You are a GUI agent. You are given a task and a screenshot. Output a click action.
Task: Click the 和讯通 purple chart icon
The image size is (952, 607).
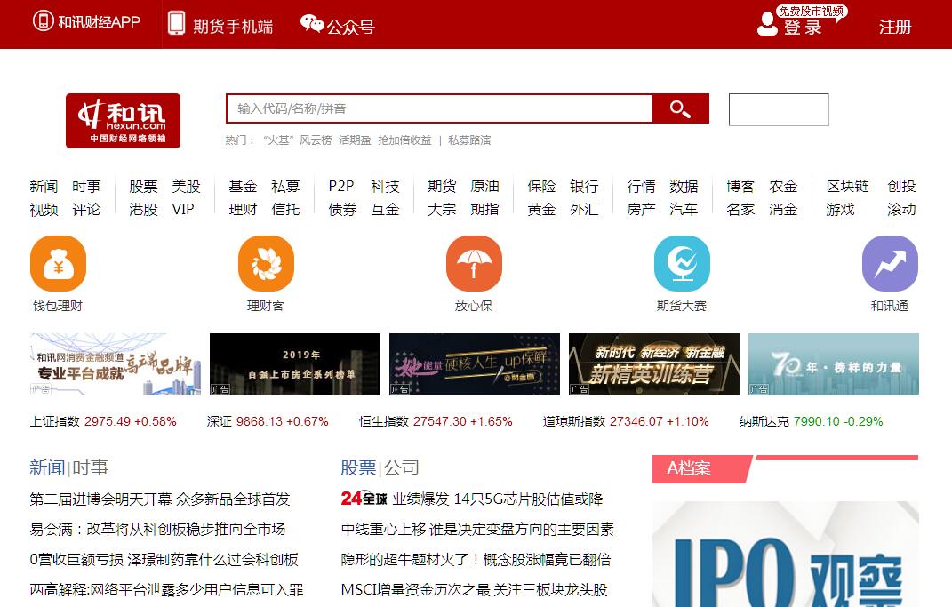[890, 264]
